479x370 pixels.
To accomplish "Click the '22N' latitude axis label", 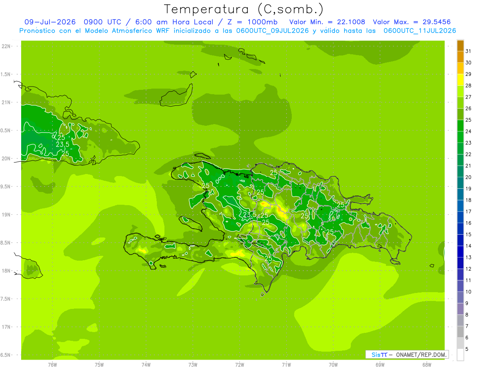I will click(6, 46).
